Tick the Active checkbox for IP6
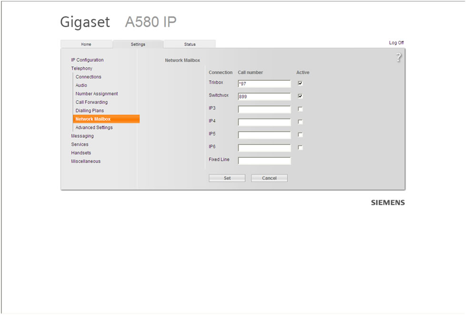Viewport: 466px width, 315px height. pyautogui.click(x=300, y=147)
